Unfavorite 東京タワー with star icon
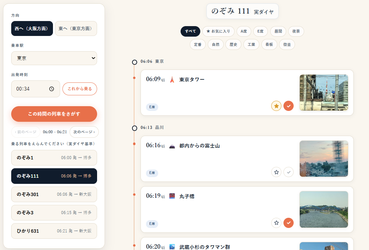The width and height of the screenshot is (369, 250). click(276, 106)
